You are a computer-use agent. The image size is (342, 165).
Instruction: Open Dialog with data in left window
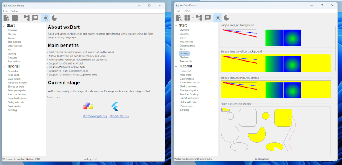(16, 102)
